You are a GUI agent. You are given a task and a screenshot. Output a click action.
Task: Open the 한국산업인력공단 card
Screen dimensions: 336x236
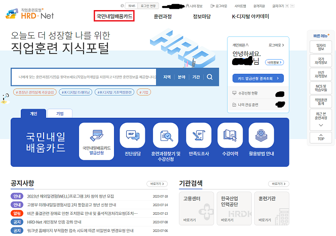tap(234, 208)
